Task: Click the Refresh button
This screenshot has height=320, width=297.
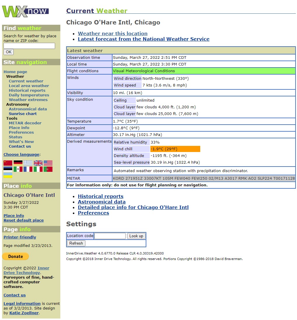Action: click(76, 243)
